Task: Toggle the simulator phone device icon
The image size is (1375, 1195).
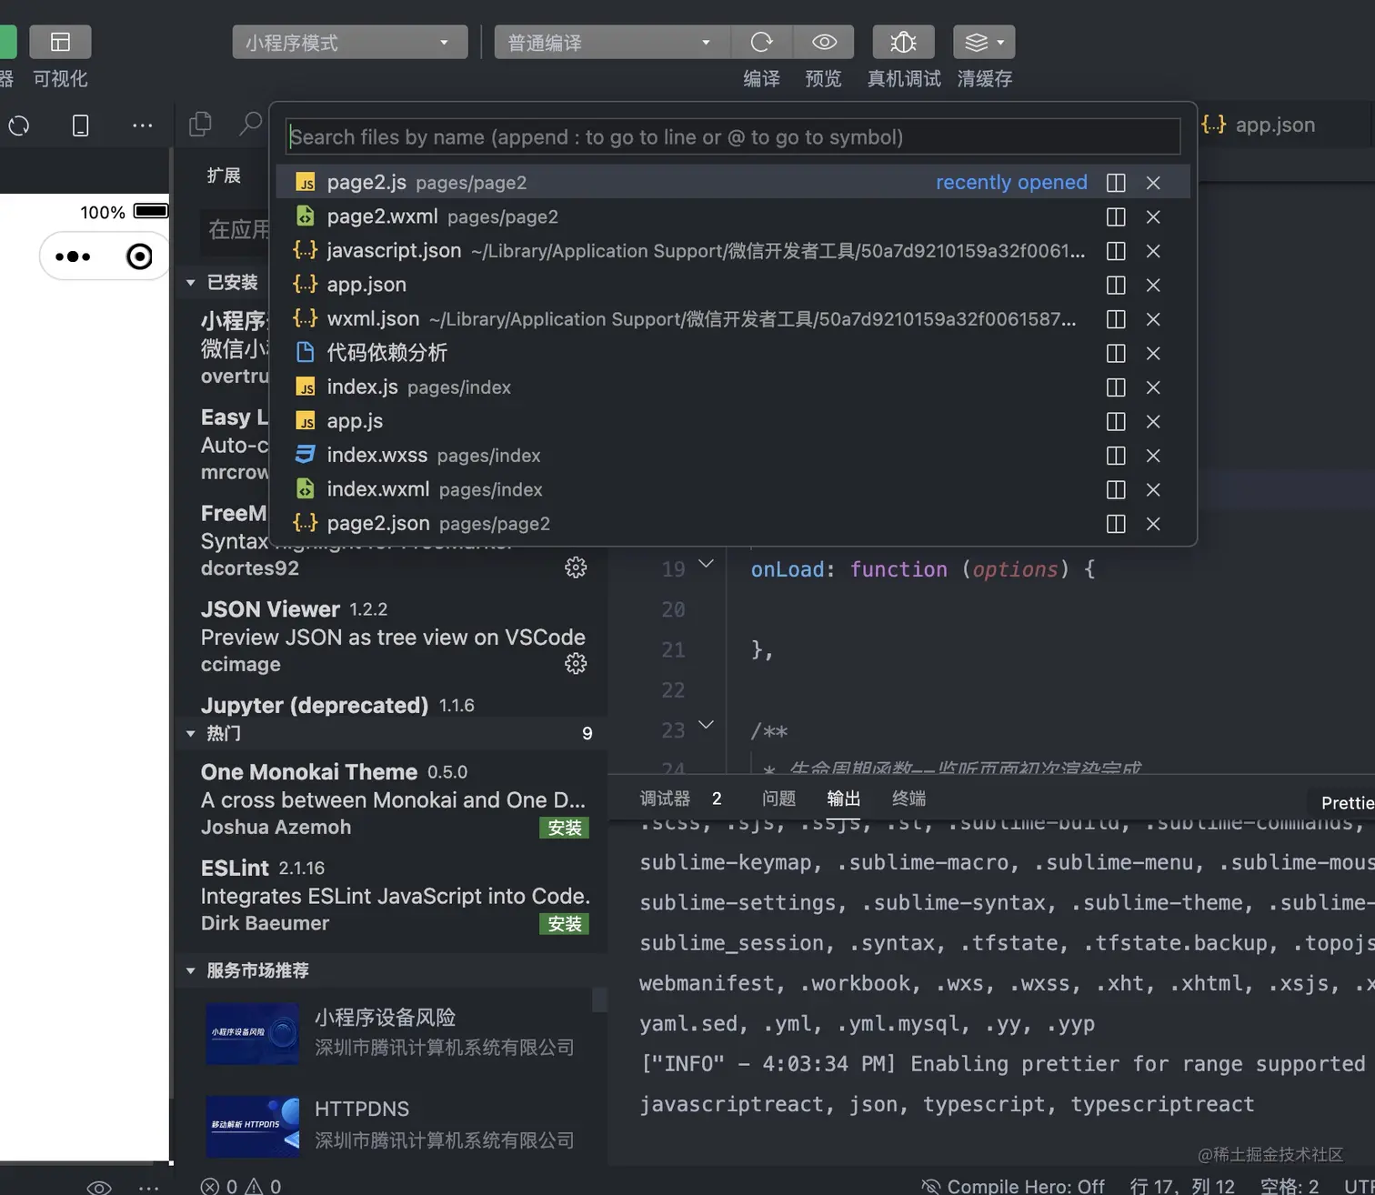Action: click(80, 126)
